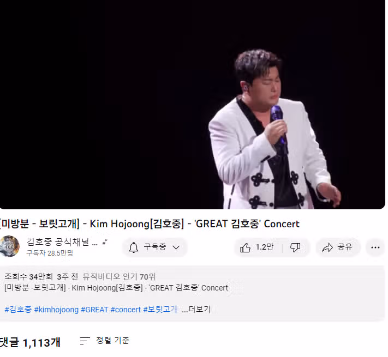Expand description with ...더보기
The width and height of the screenshot is (388, 357).
[196, 310]
